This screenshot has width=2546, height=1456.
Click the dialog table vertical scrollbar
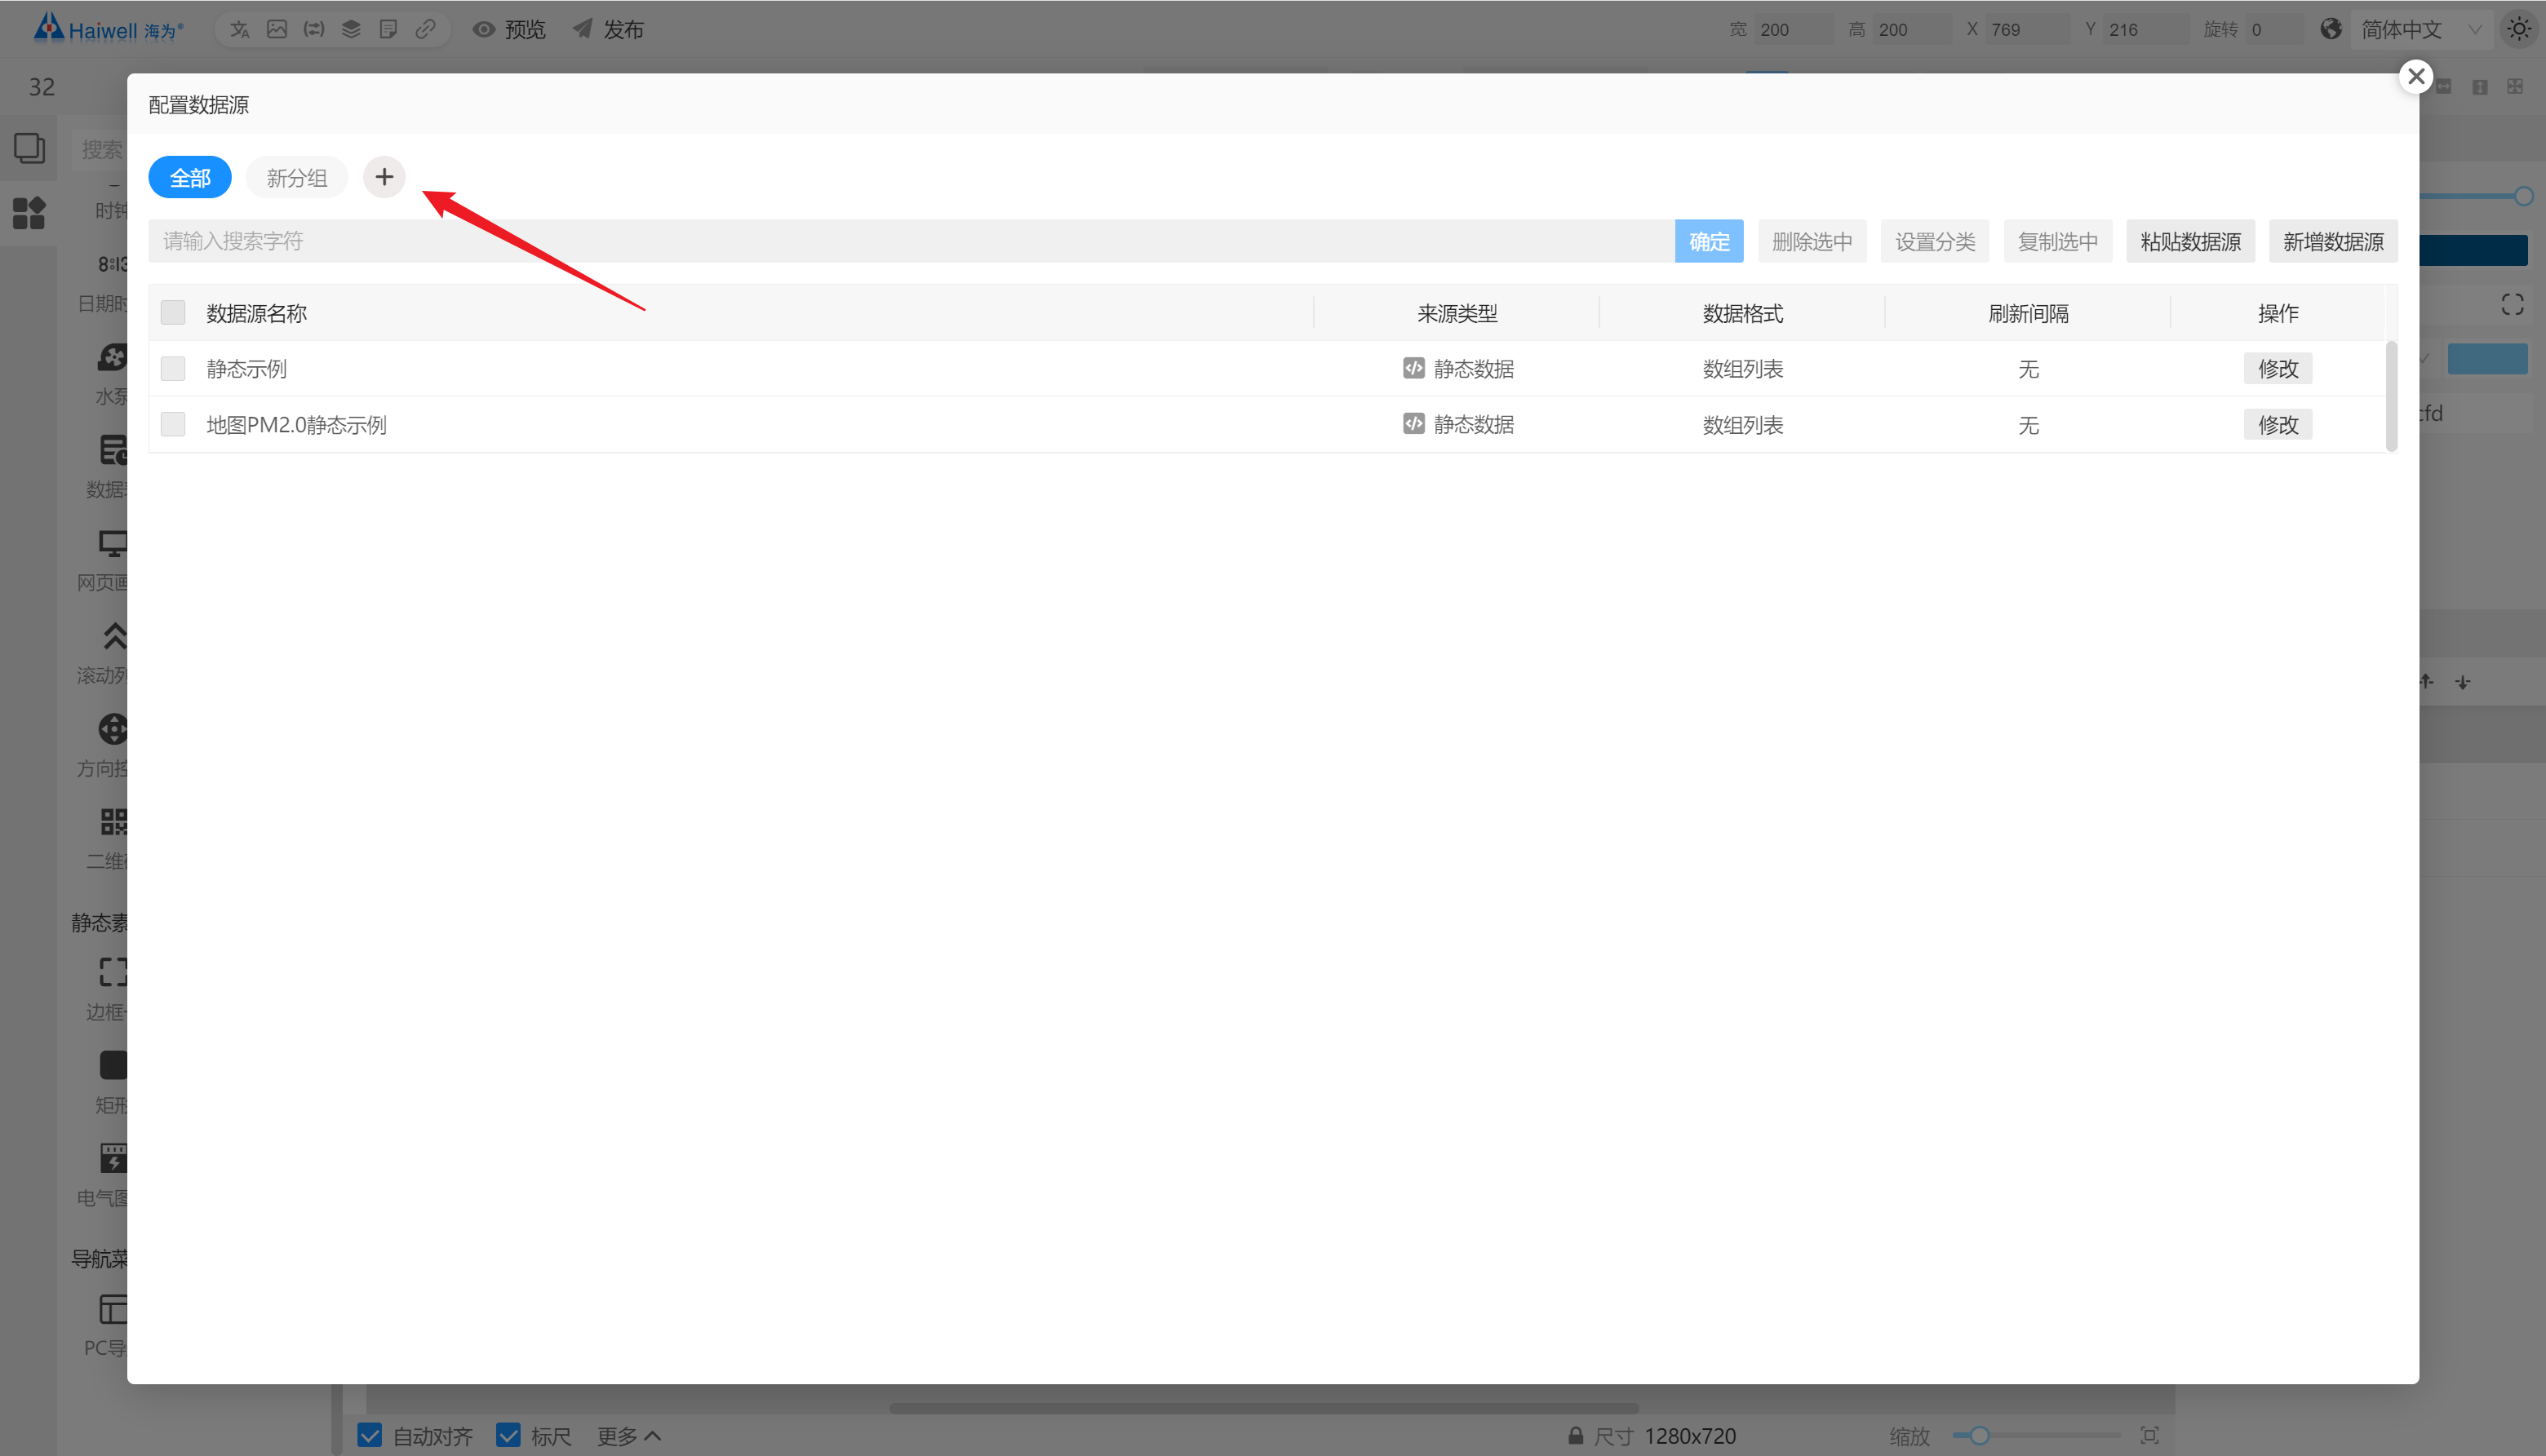pyautogui.click(x=2392, y=396)
